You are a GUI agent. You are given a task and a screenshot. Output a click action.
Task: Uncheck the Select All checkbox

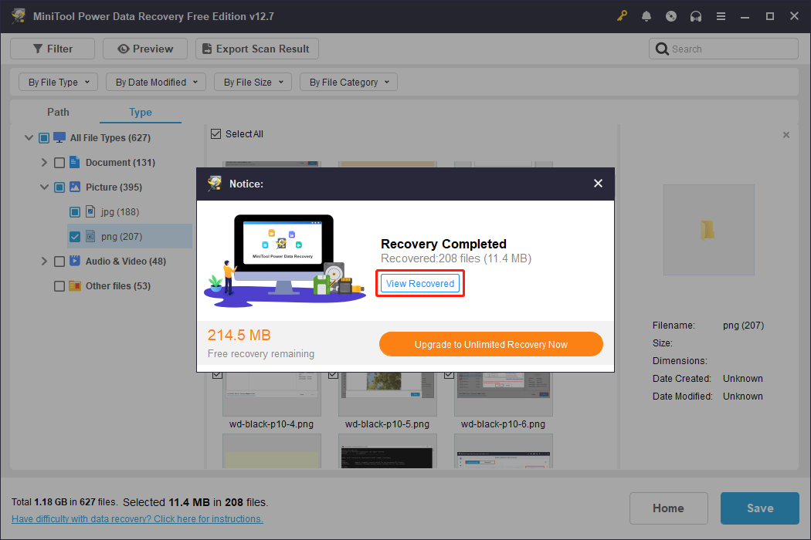tap(215, 133)
